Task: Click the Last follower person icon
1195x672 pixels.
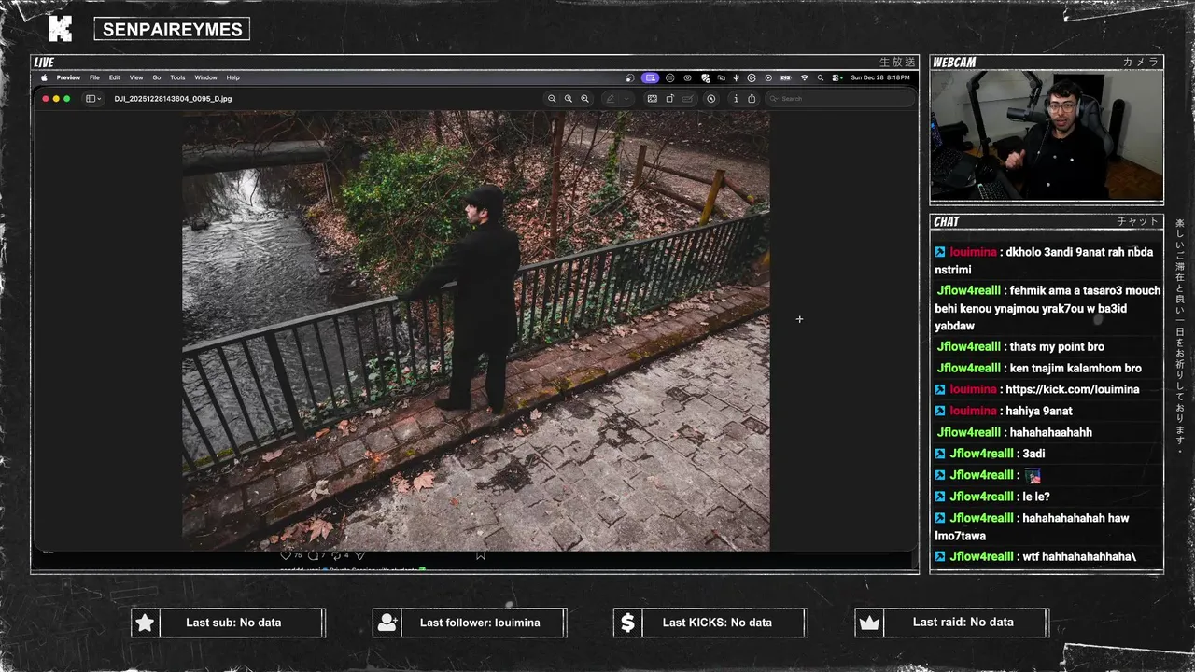Action: [387, 623]
